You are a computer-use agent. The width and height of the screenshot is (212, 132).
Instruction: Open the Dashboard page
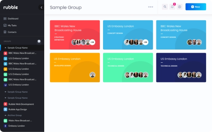[11, 19]
